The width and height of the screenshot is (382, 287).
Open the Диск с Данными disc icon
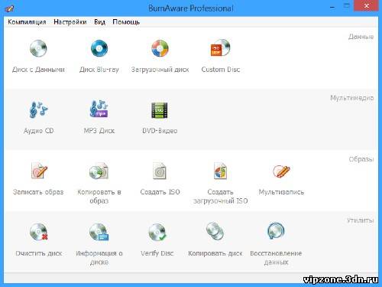[x=38, y=48]
